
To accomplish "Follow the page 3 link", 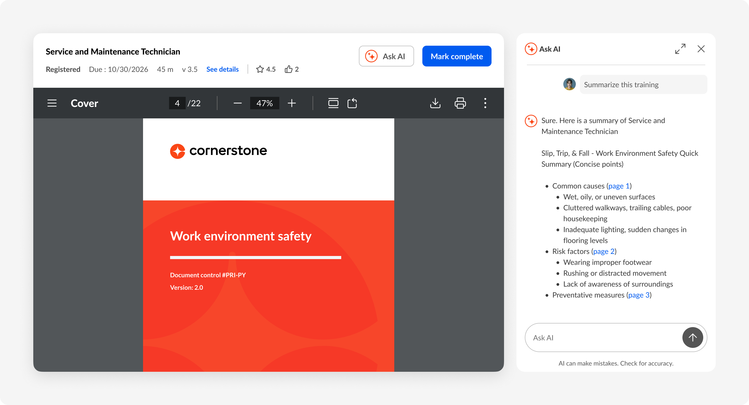I will click(639, 295).
